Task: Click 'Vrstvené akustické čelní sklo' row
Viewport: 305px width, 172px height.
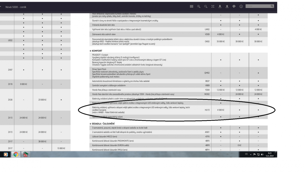Action: (x=103, y=25)
